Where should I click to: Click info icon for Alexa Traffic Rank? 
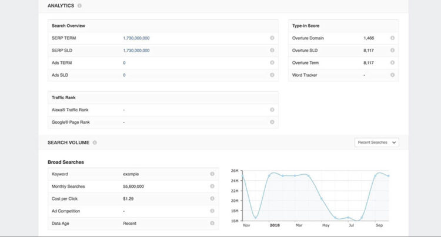[x=272, y=110]
